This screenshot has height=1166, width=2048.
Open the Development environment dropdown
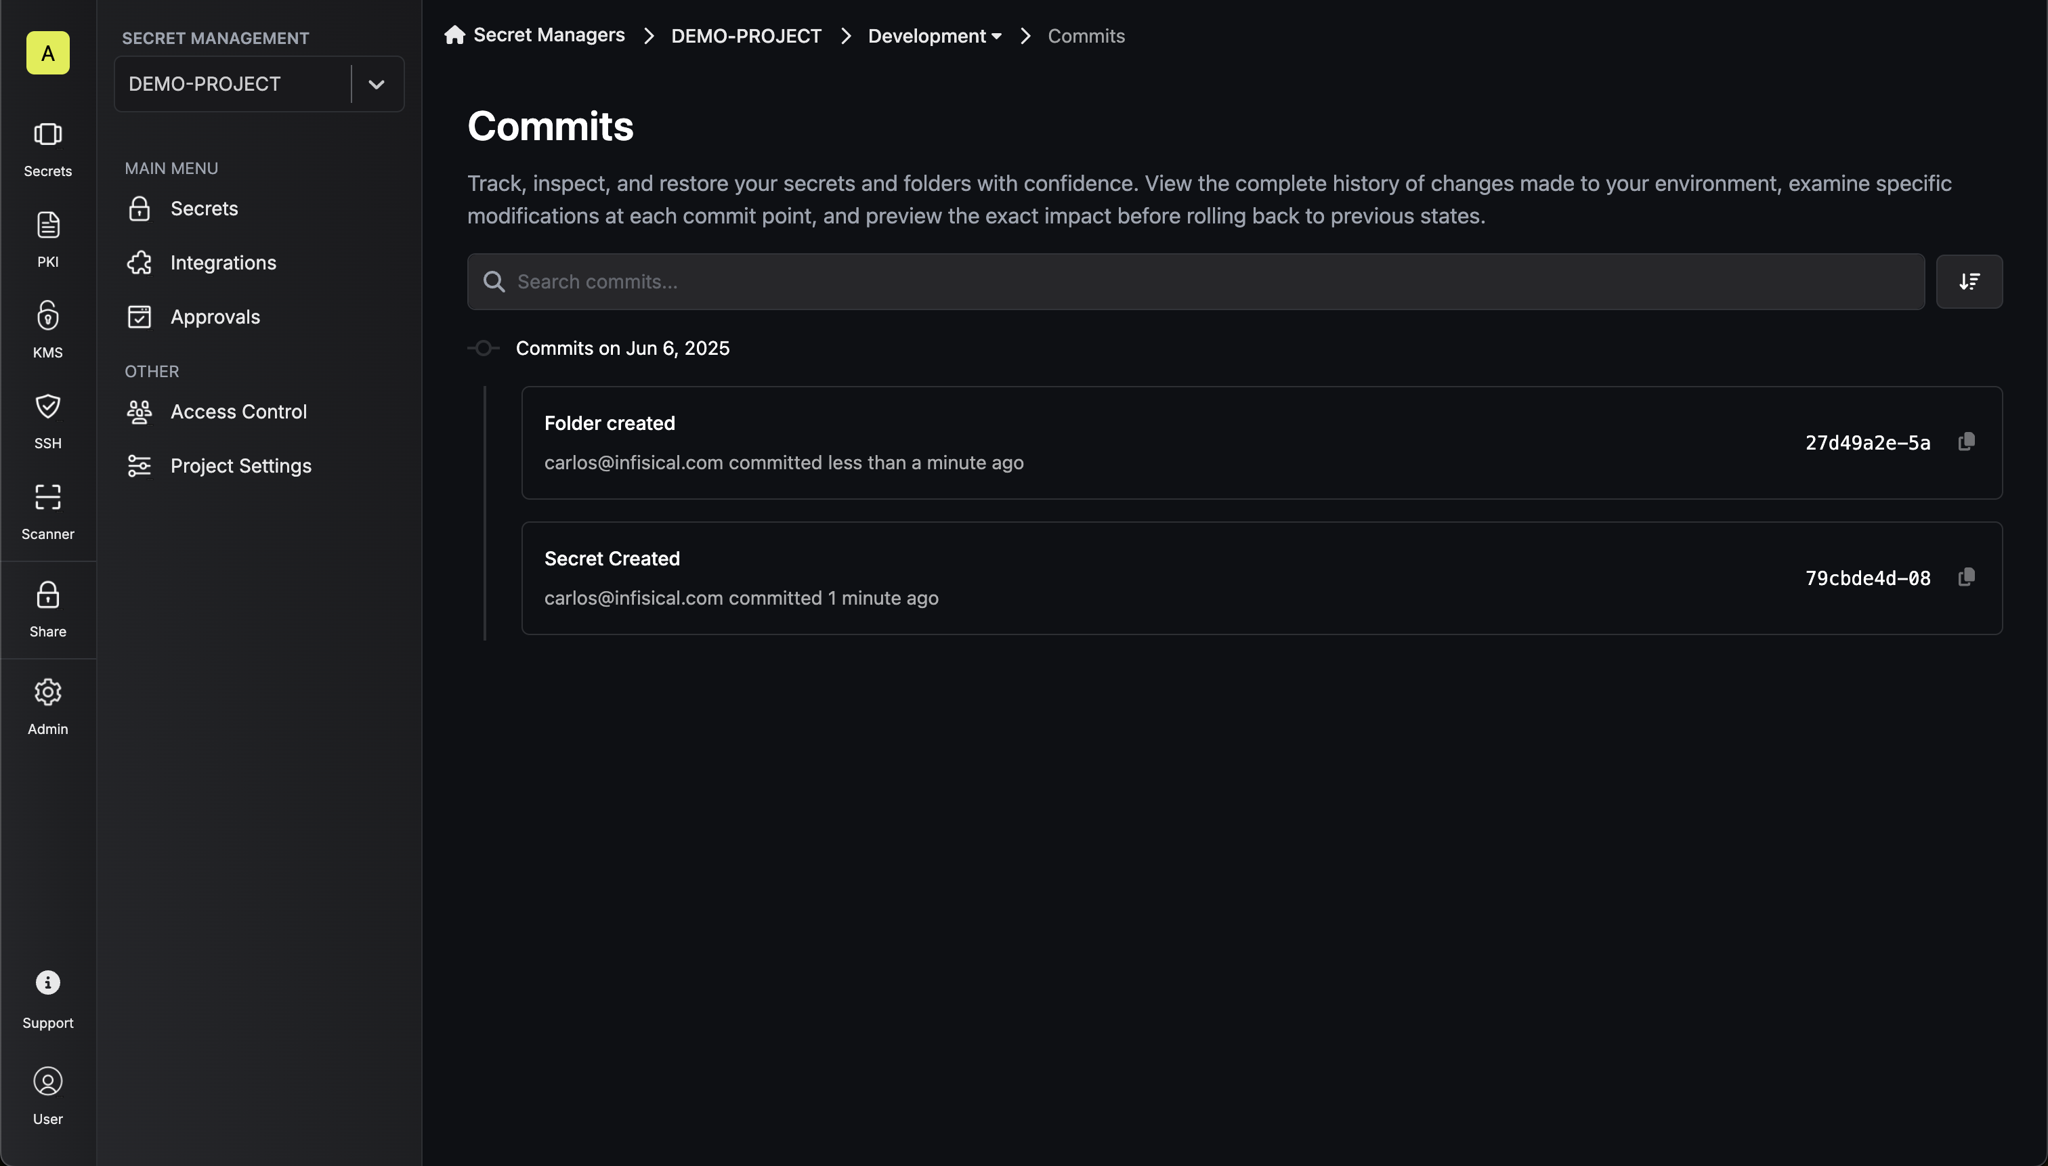tap(934, 36)
